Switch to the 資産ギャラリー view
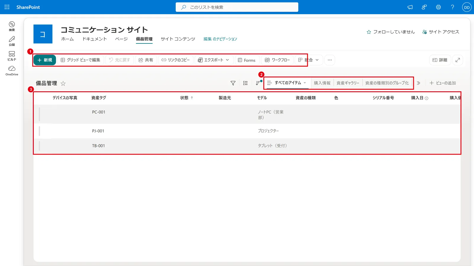This screenshot has width=474, height=266. tap(348, 83)
